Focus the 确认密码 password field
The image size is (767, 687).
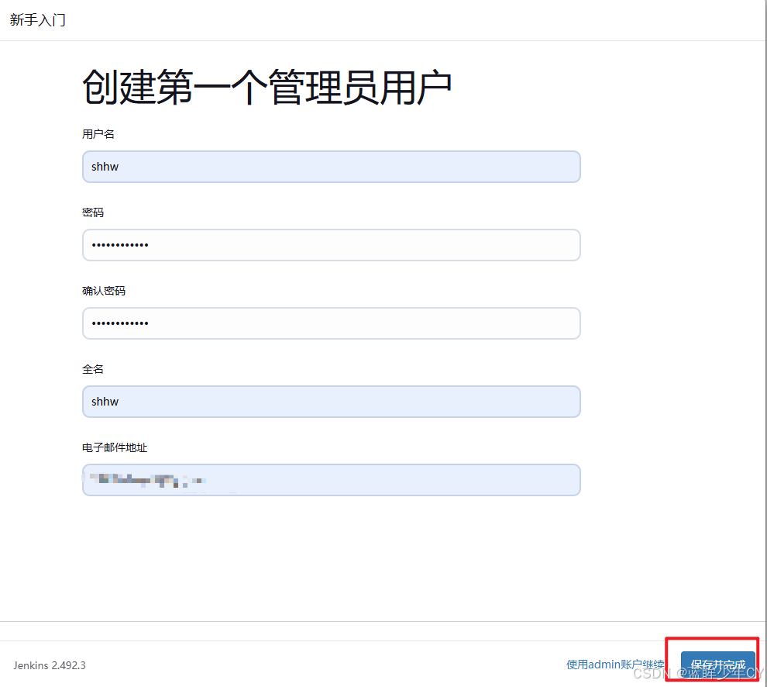(x=331, y=323)
